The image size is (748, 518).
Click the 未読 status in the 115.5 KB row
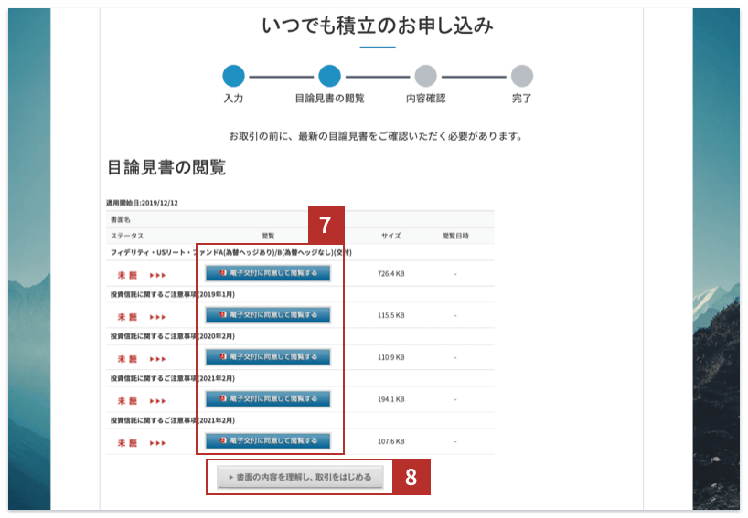pos(127,317)
